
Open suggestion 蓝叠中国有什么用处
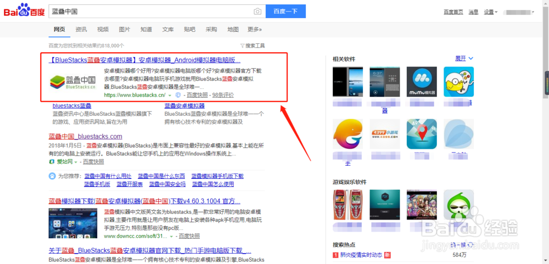pyautogui.click(x=108, y=176)
